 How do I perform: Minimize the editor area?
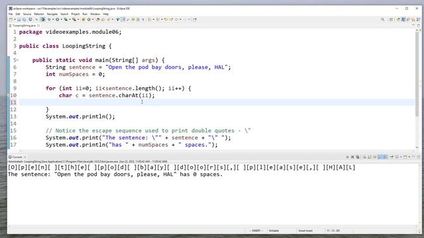tap(413, 25)
